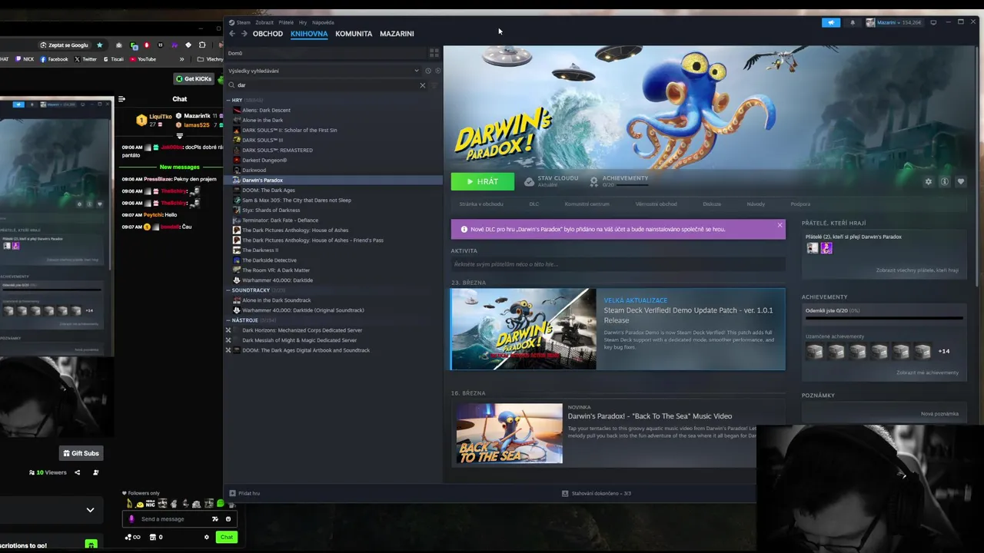Expand the collapsed panel with the chevron
The image size is (984, 553).
(x=90, y=509)
